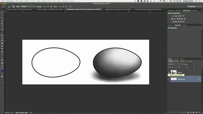
Task: Select the Clone Stamp tool
Action: tap(2, 35)
